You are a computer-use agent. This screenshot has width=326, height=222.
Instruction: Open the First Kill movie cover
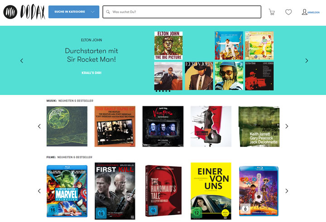115,190
